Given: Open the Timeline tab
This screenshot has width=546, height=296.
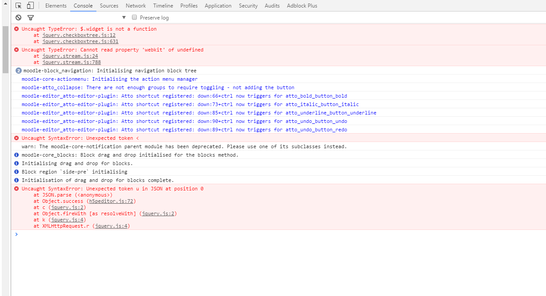Looking at the screenshot, I should click(163, 6).
